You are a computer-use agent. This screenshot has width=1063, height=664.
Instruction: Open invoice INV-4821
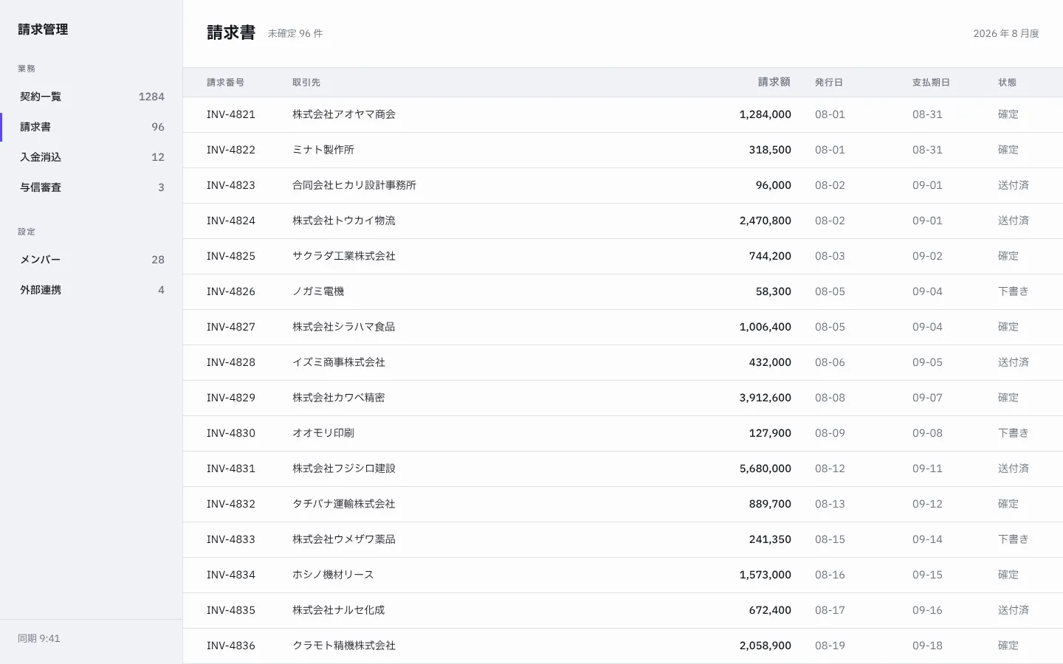tap(231, 114)
